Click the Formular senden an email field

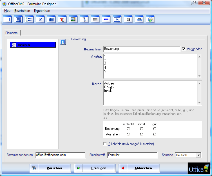point(61,155)
